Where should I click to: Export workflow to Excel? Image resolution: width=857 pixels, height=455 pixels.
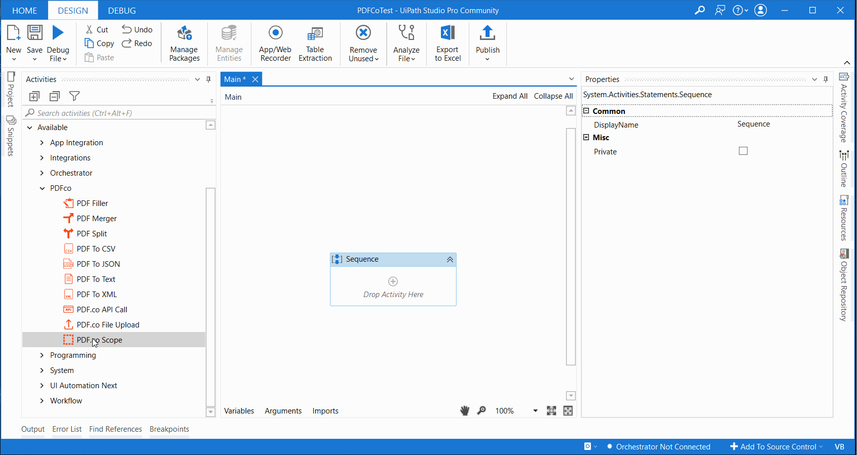coord(448,43)
